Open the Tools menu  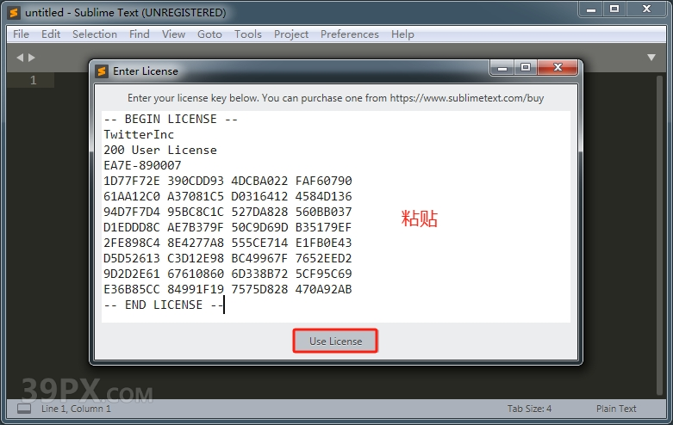click(x=247, y=34)
